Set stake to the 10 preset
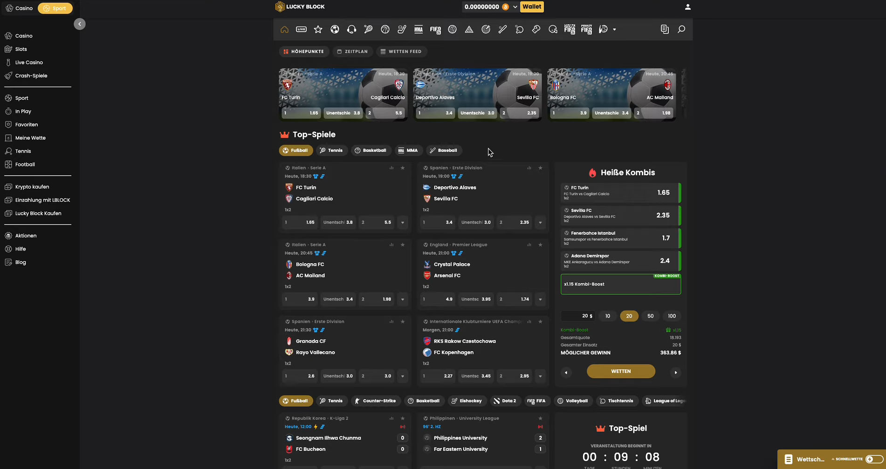Viewport: 886px width, 469px height. (607, 316)
